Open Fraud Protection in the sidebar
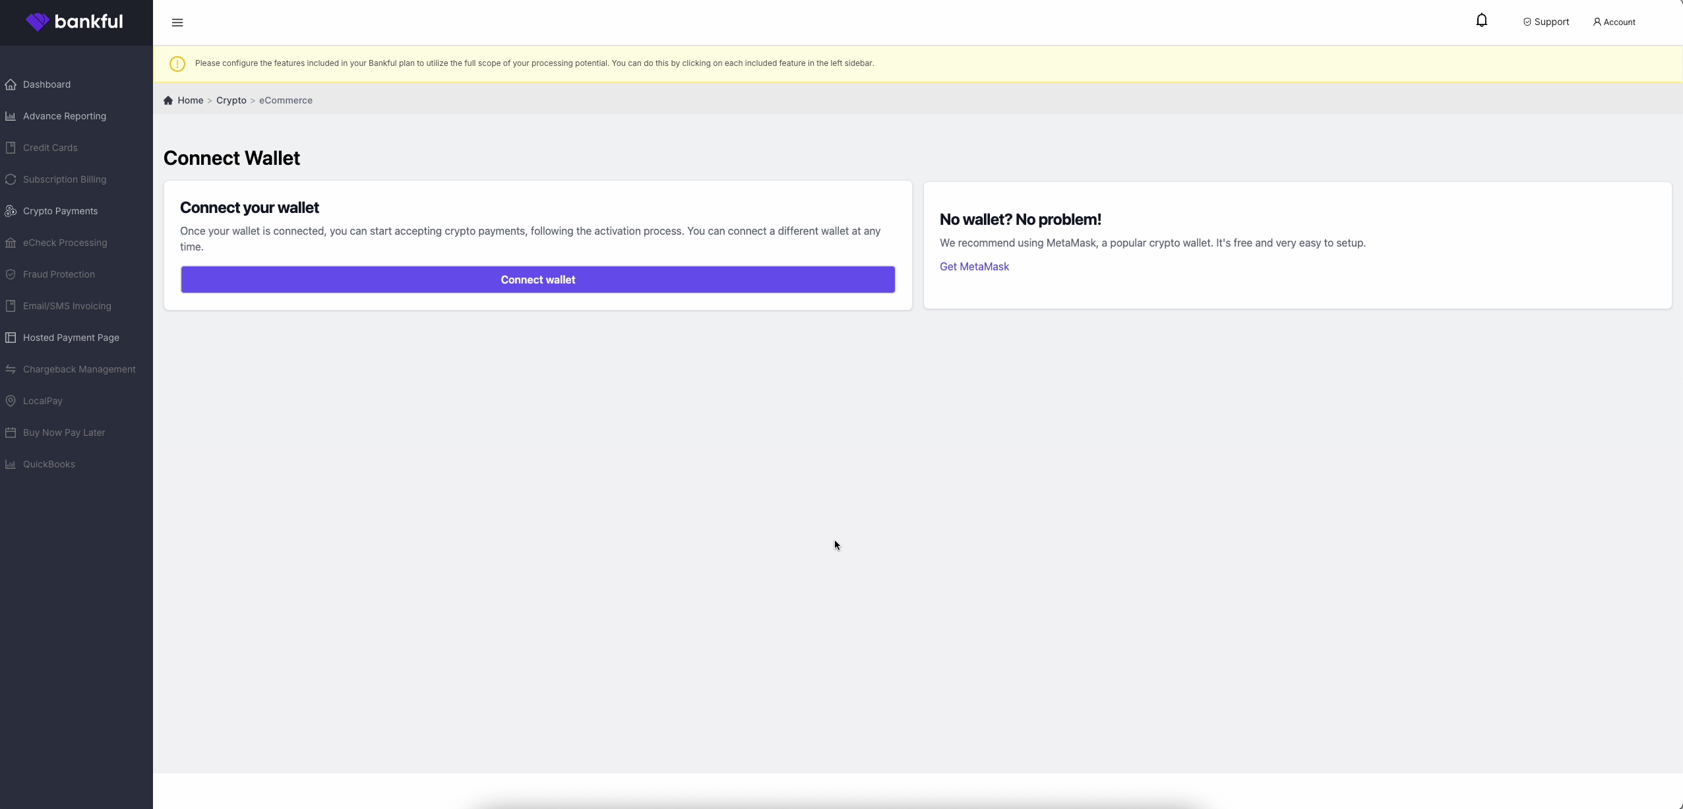Screen dimensions: 1683x809 click(x=59, y=274)
